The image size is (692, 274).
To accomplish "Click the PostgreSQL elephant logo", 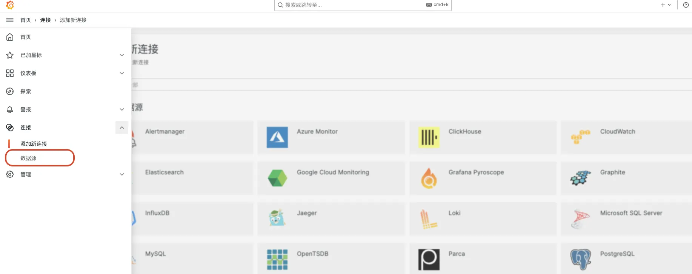I will coord(581,259).
